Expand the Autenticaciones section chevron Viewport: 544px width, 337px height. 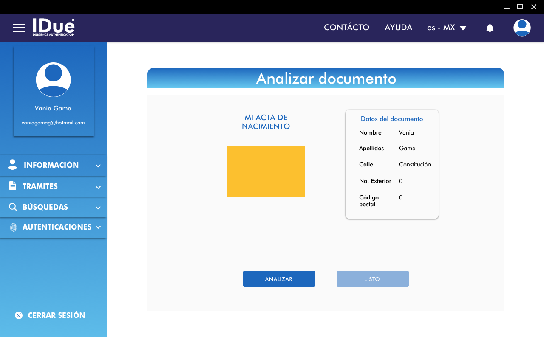click(98, 227)
